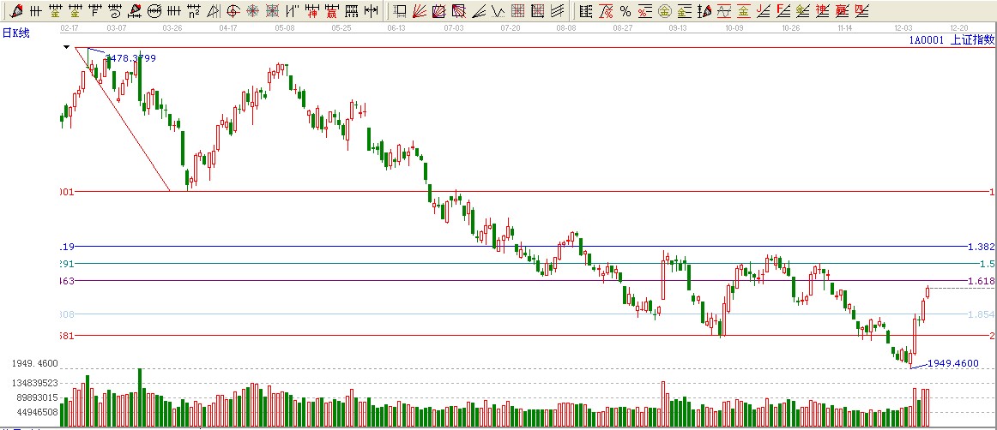
Task: Select the red fan lines tool
Action: [x=420, y=11]
